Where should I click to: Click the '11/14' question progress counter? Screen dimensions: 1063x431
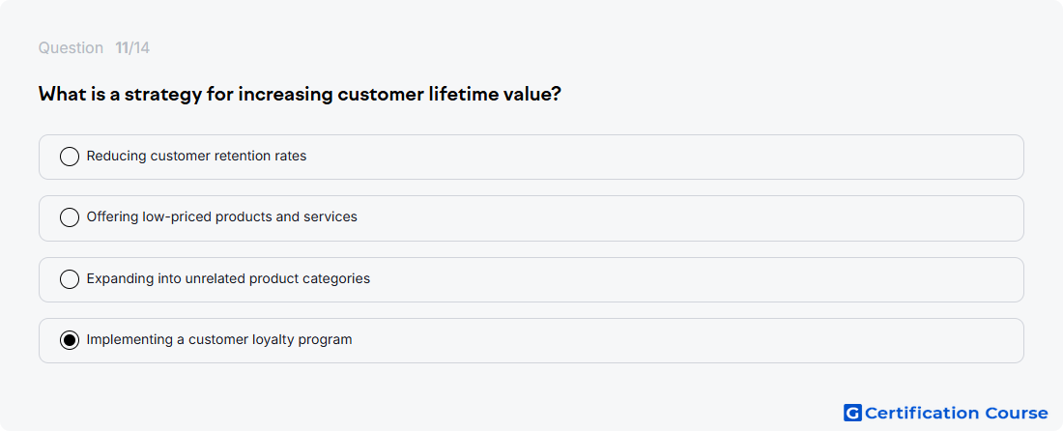[x=132, y=48]
